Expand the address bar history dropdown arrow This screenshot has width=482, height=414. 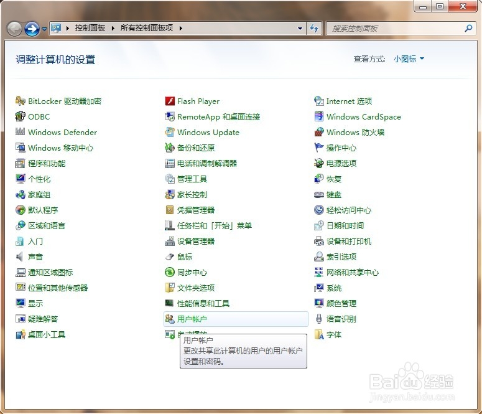point(300,28)
